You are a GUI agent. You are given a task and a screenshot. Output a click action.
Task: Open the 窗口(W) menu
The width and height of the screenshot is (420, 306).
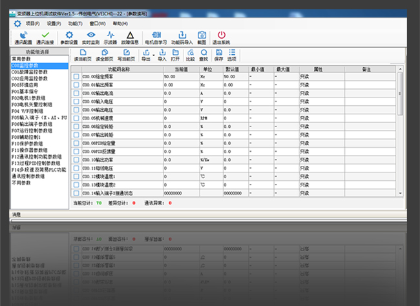tap(98, 23)
